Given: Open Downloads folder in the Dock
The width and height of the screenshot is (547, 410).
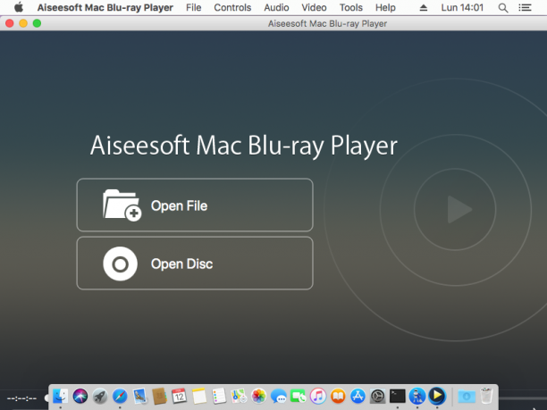Looking at the screenshot, I should coord(467,396).
